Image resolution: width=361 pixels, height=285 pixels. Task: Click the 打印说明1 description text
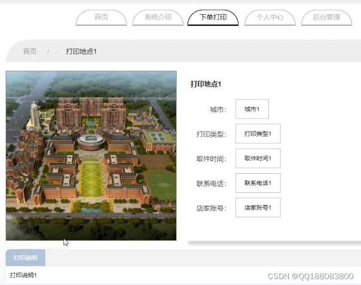[23, 275]
